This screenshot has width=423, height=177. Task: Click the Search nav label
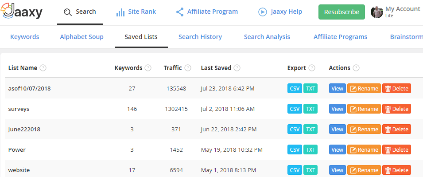(86, 12)
